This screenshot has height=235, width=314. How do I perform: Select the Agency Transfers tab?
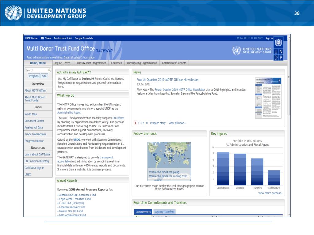(x=164, y=212)
